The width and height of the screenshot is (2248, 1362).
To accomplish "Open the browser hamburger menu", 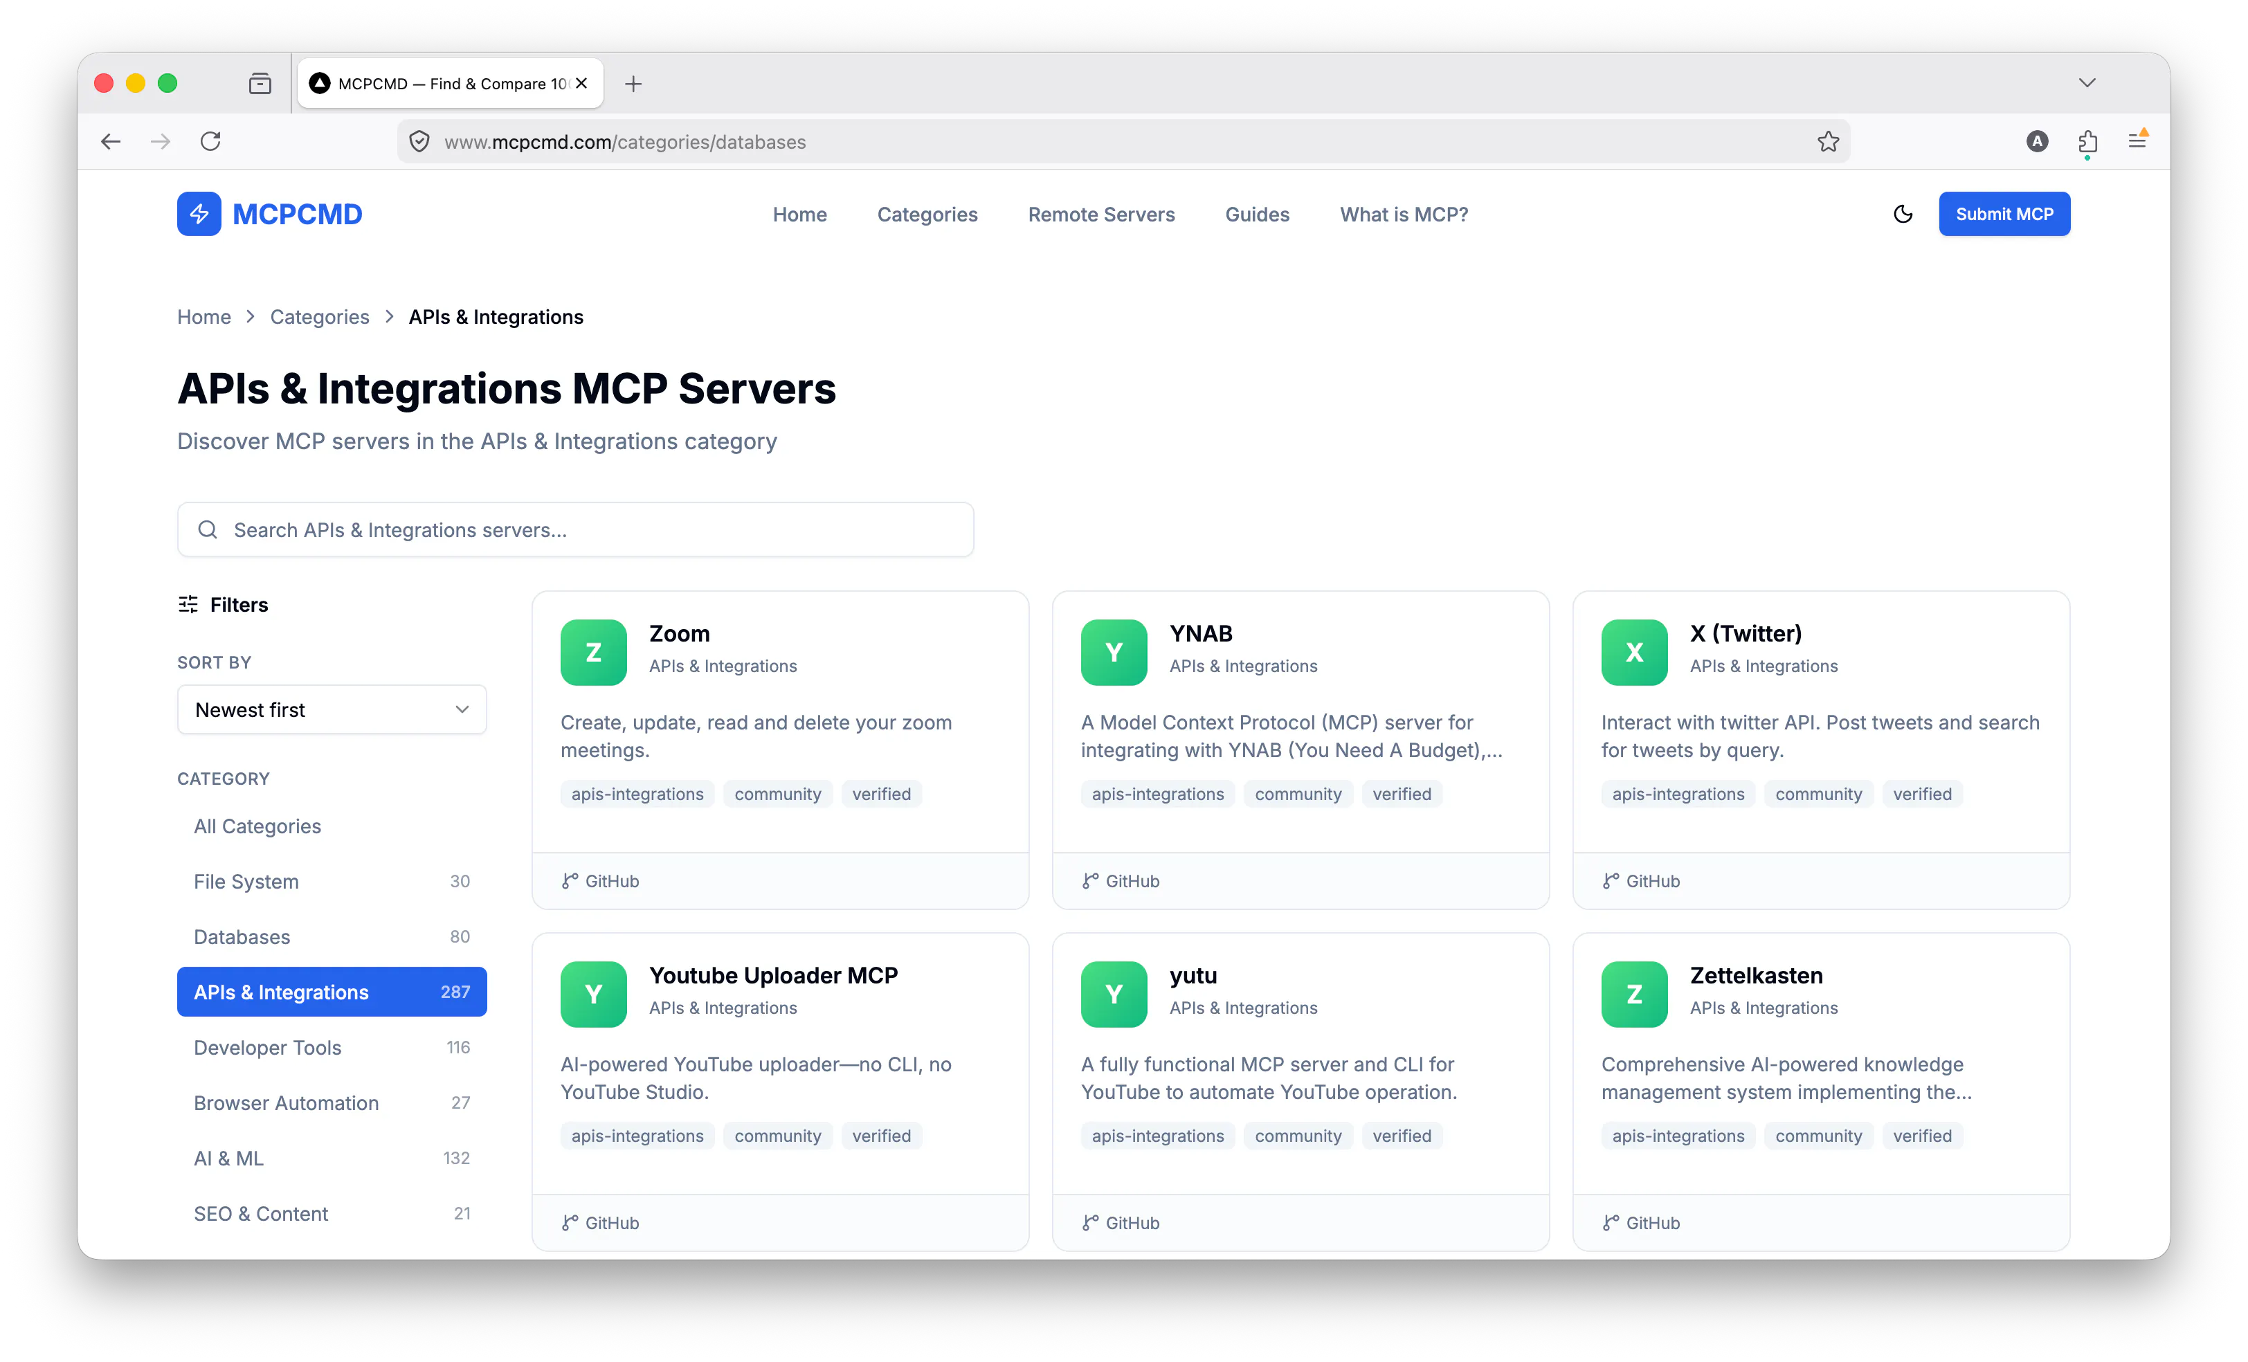I will (2137, 140).
